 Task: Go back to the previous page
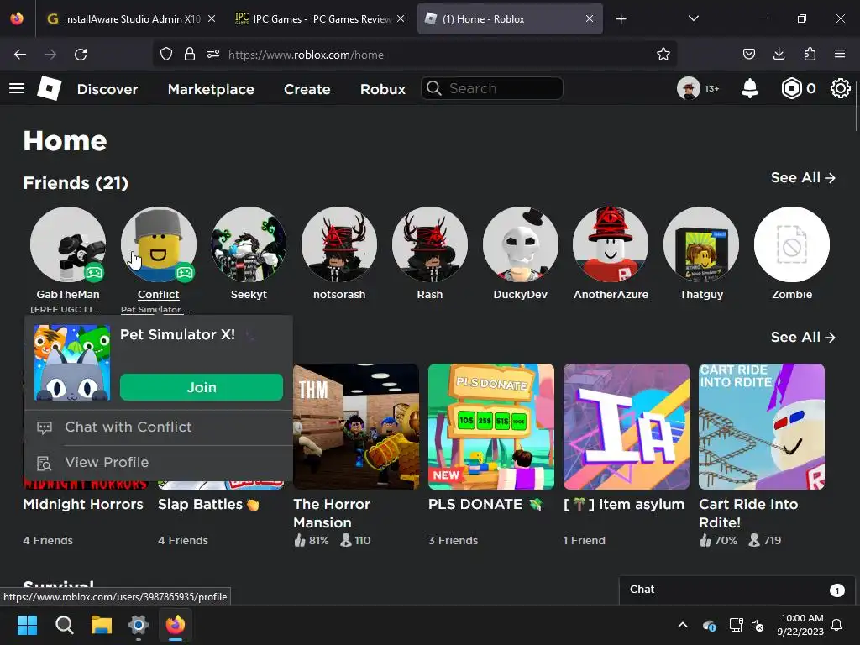[20, 55]
